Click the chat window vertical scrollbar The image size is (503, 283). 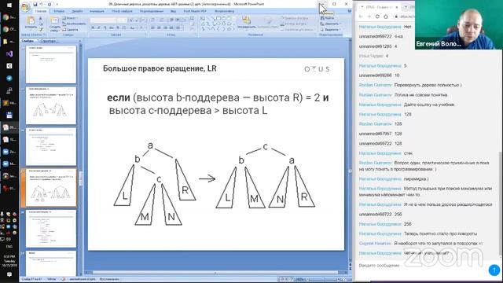point(501,204)
